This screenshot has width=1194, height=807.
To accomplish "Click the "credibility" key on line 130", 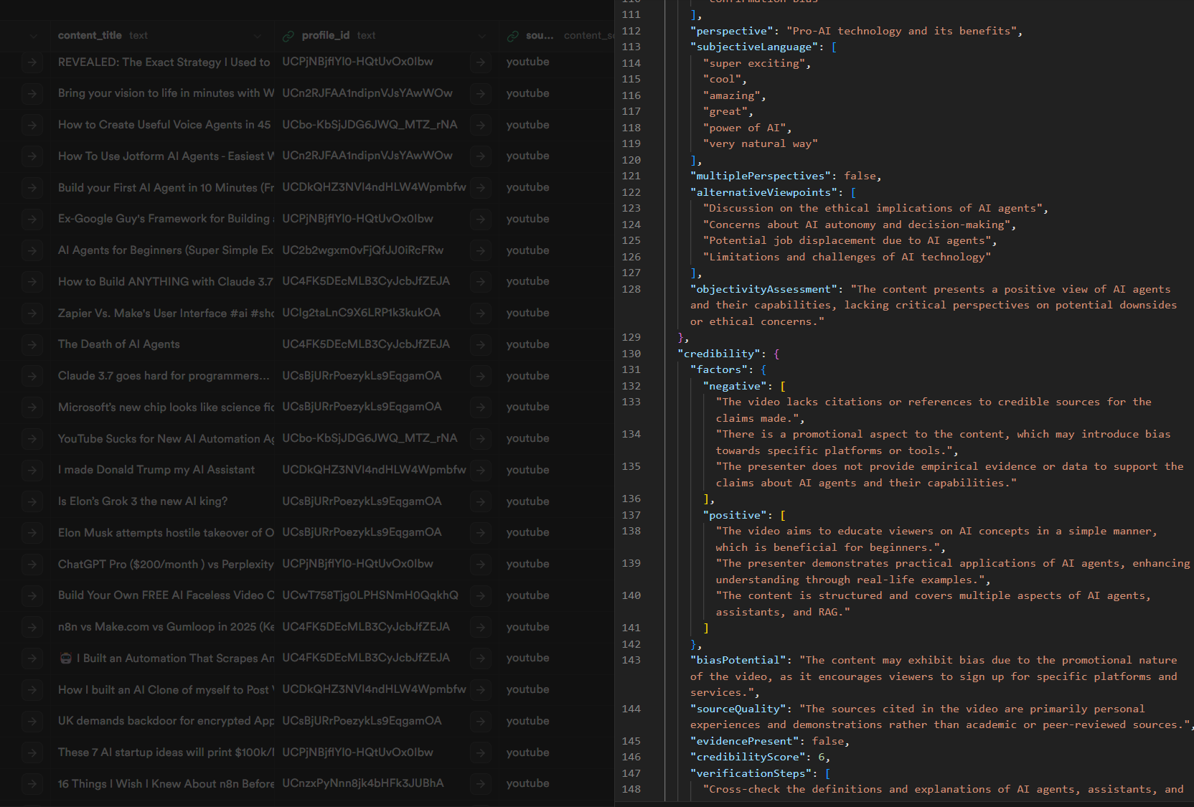I will tap(720, 354).
